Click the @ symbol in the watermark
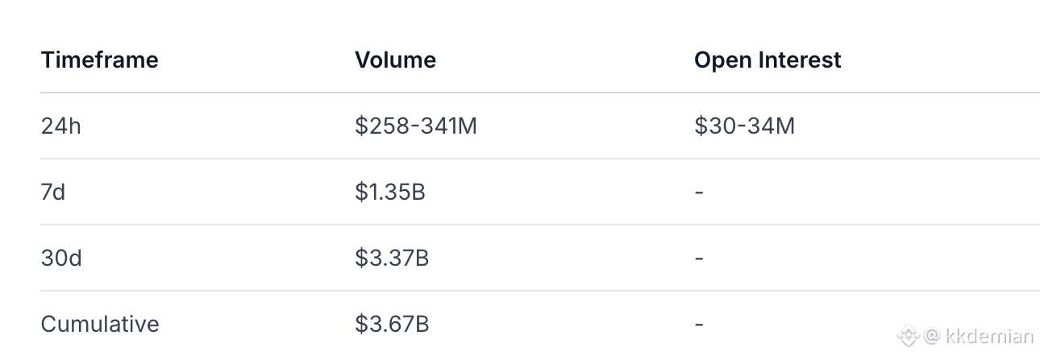This screenshot has width=1040, height=356. pos(931,336)
